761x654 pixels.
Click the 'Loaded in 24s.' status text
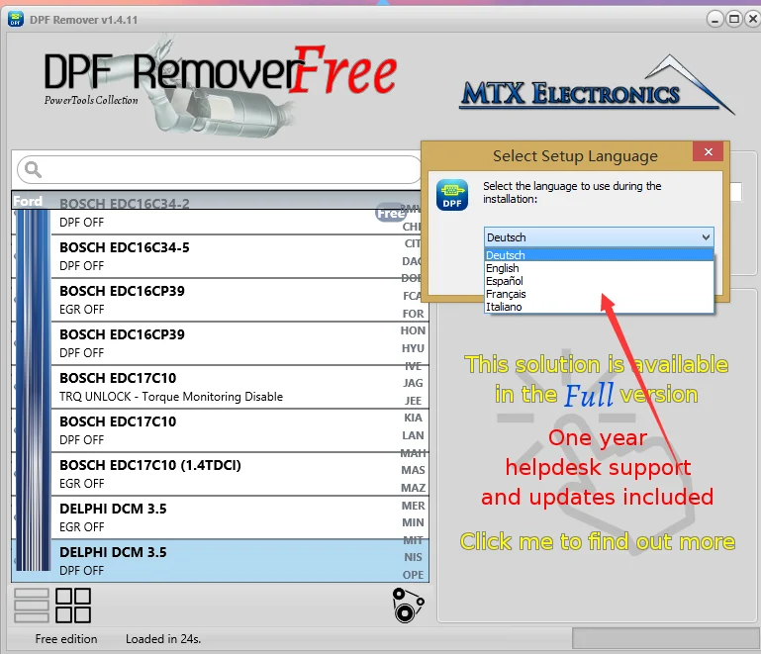163,639
